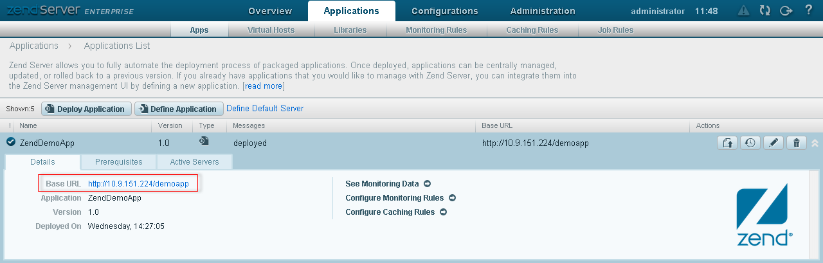823x263 pixels.
Task: Click the notifications warning triangle icon
Action: (743, 10)
